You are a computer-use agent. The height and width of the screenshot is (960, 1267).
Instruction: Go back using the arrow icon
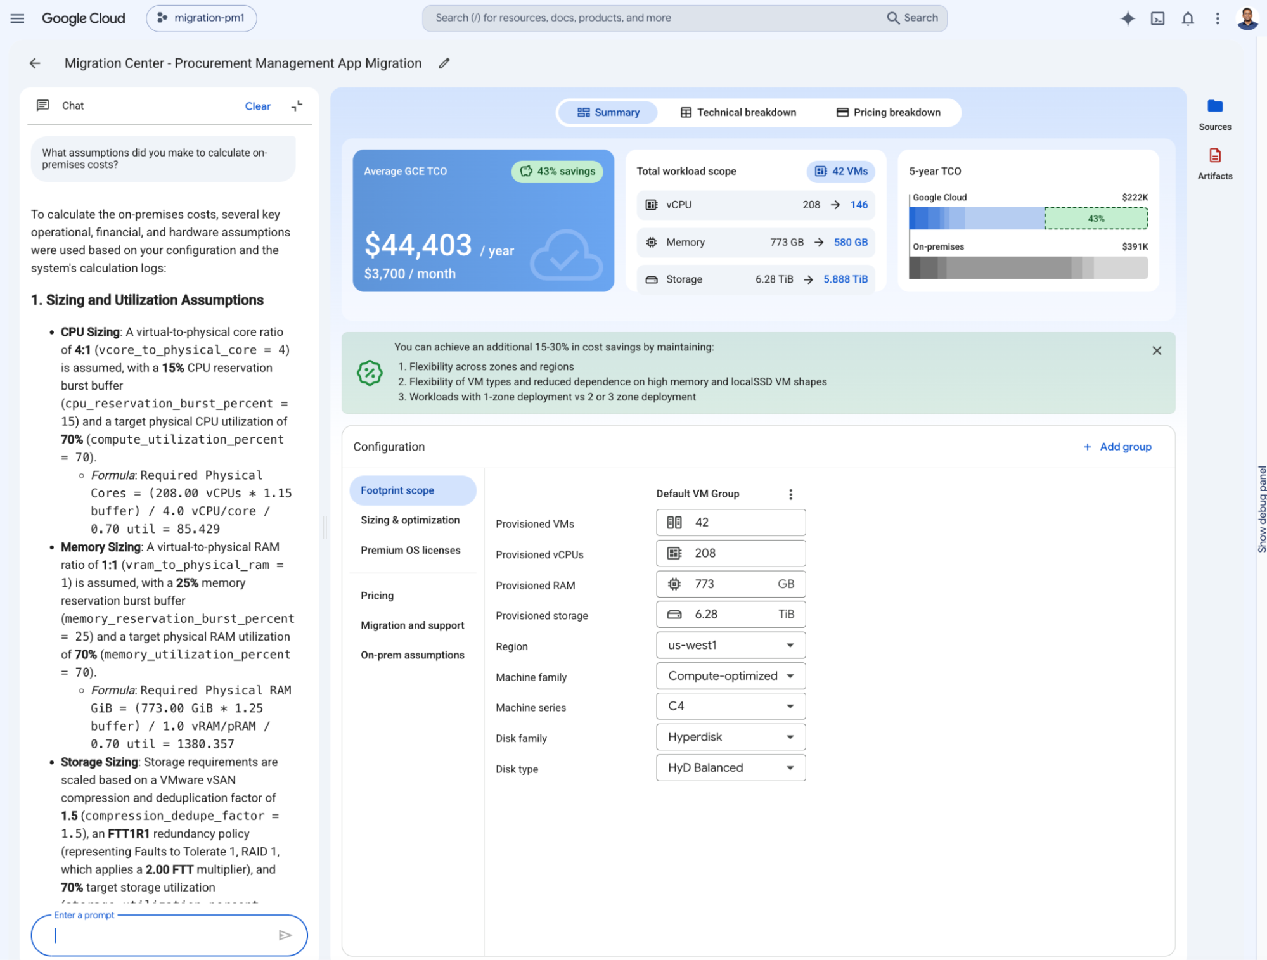[35, 63]
